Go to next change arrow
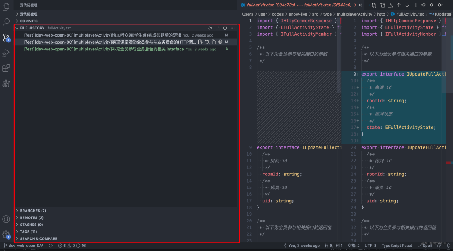Viewport: 453px width, 251px height. pos(407,5)
